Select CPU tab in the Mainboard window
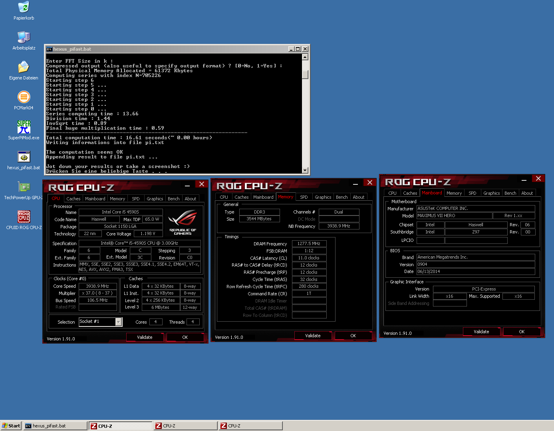The image size is (554, 431). [393, 193]
